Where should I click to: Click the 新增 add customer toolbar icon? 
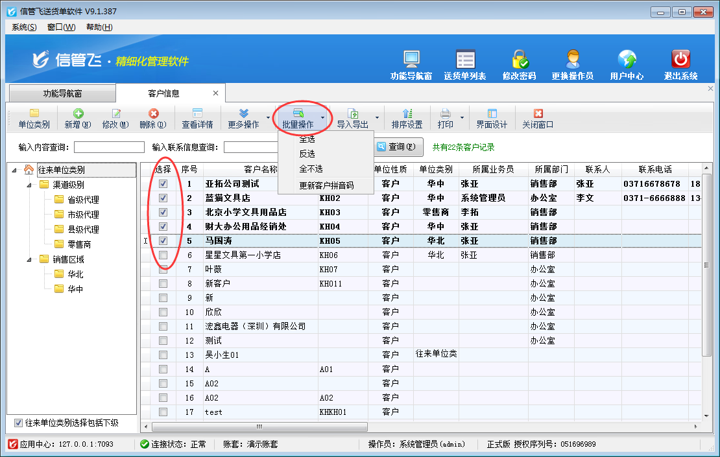click(x=78, y=114)
